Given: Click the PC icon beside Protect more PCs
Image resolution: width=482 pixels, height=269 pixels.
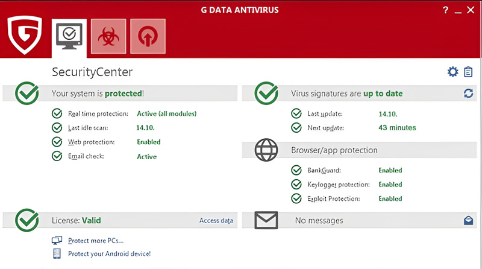Looking at the screenshot, I should [57, 241].
